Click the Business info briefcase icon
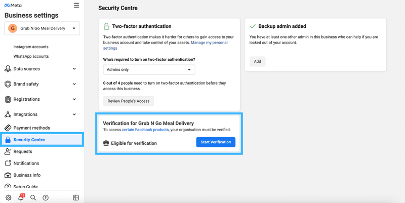This screenshot has width=405, height=203. [x=8, y=175]
